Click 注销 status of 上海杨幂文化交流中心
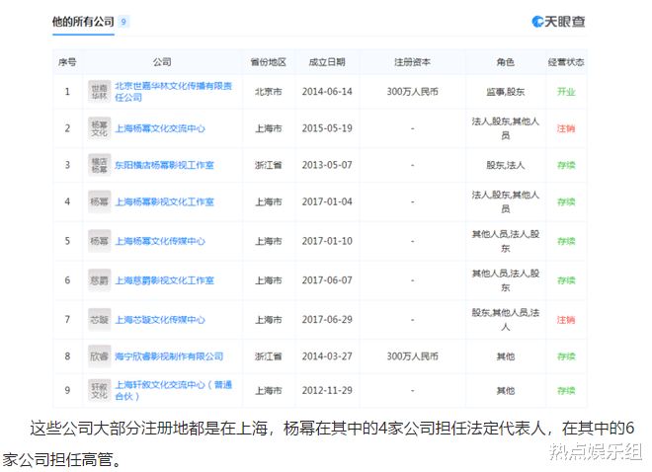This screenshot has width=652, height=472. (566, 128)
